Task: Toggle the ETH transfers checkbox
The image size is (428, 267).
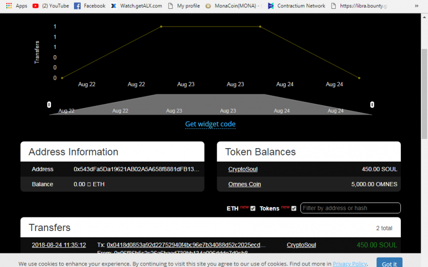Action: pyautogui.click(x=253, y=209)
